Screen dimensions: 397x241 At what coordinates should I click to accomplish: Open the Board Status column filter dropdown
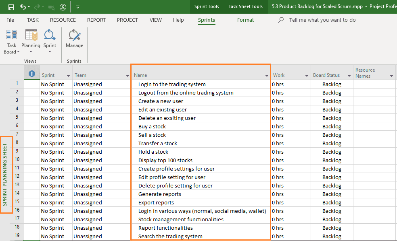tap(349, 76)
